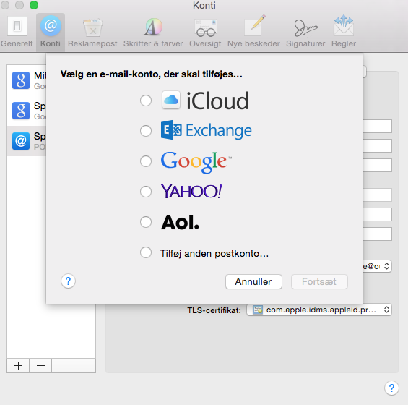Select the POP account with @ icon
The height and width of the screenshot is (405, 408).
pyautogui.click(x=27, y=141)
